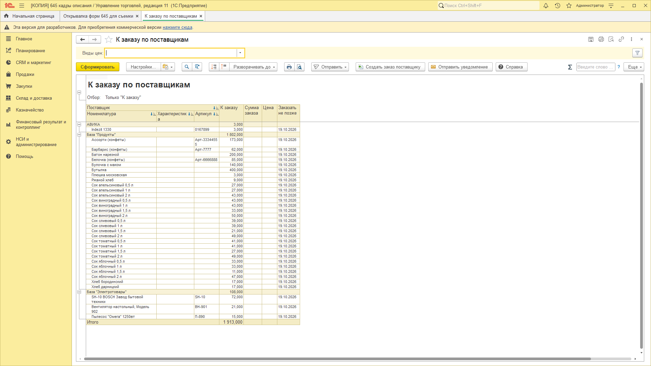Add report to favorites star
The height and width of the screenshot is (366, 651).
108,40
